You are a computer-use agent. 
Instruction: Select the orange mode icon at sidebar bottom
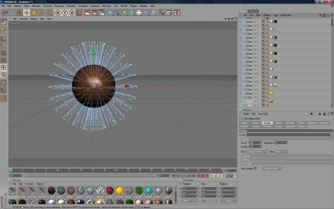tap(4, 98)
